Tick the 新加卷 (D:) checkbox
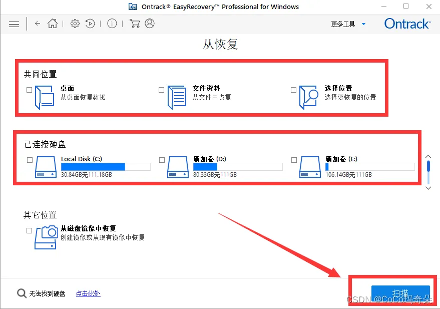 coord(162,160)
